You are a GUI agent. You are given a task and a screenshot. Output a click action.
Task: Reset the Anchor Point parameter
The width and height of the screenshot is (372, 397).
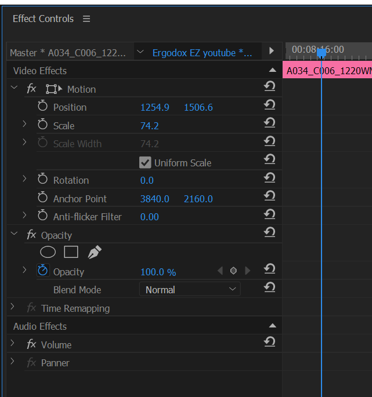pos(269,196)
